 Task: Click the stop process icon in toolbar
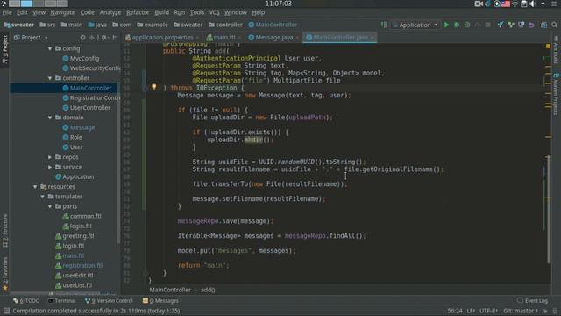(487, 25)
